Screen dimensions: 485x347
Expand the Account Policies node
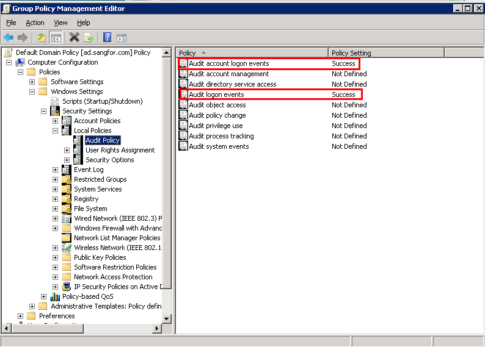click(55, 121)
